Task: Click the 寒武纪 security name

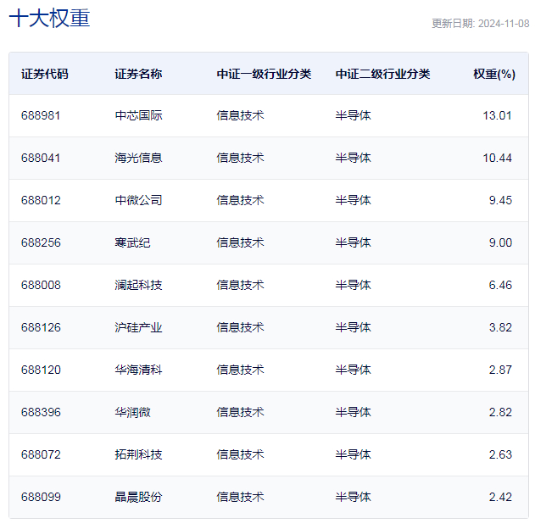Action: (132, 242)
